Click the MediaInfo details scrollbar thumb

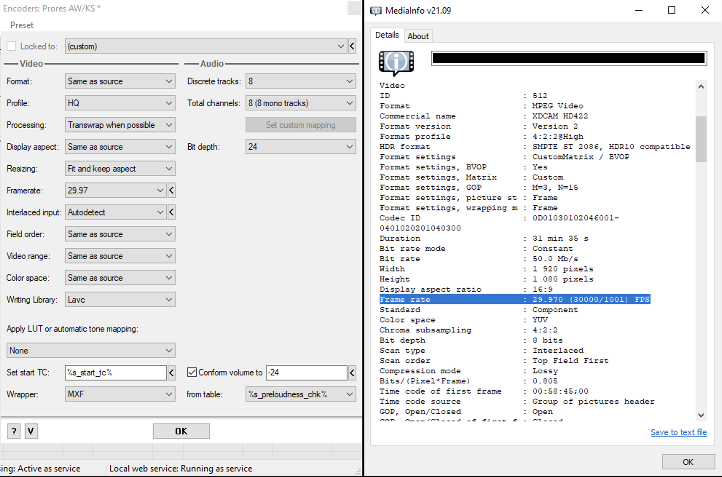tap(701, 139)
